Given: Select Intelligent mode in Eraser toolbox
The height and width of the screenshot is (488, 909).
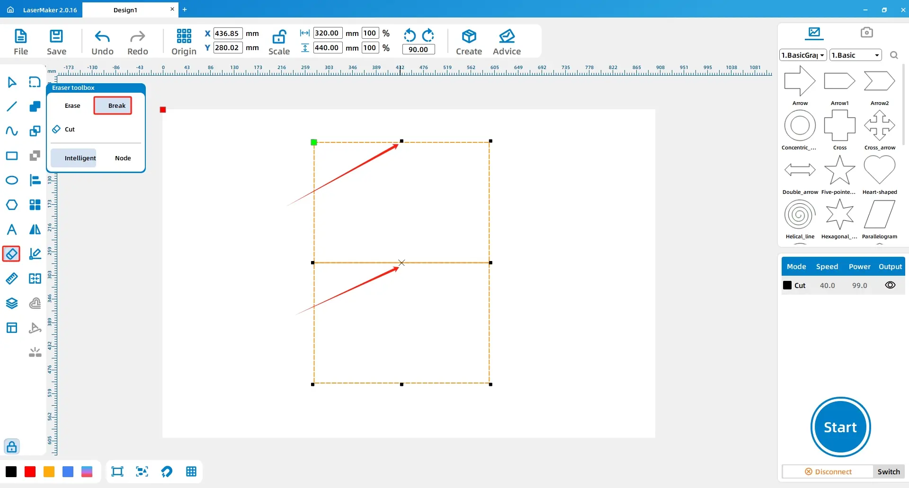Looking at the screenshot, I should click(x=74, y=158).
